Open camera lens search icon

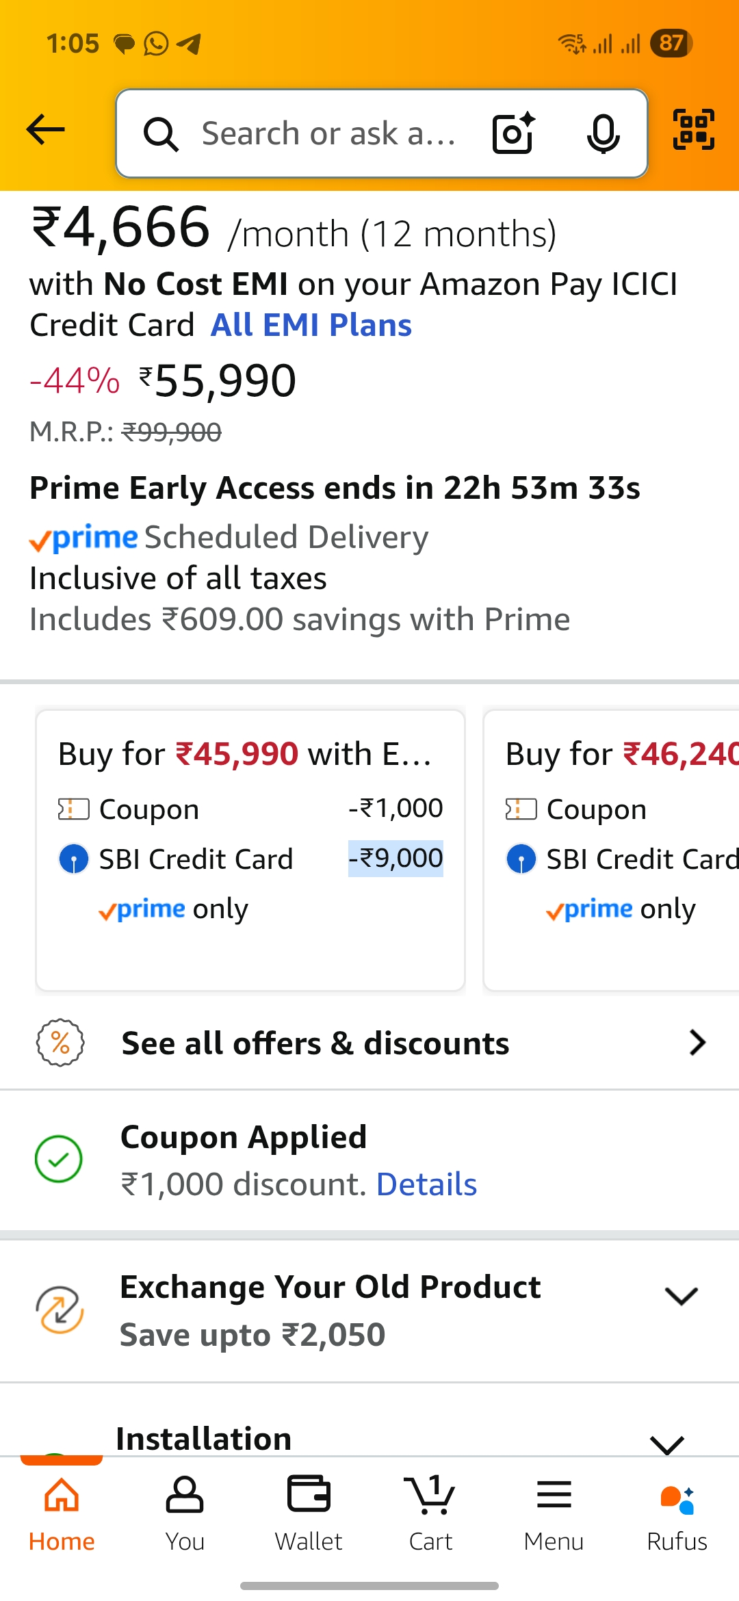tap(513, 133)
